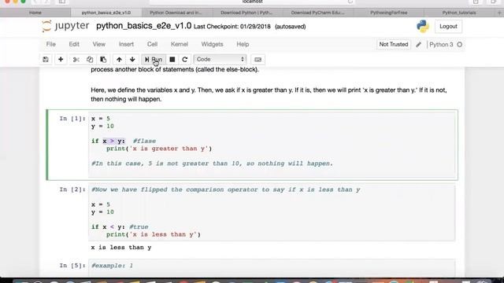Switch to Python_tutorials browser tab
This screenshot has width=504, height=283.
pyautogui.click(x=459, y=13)
